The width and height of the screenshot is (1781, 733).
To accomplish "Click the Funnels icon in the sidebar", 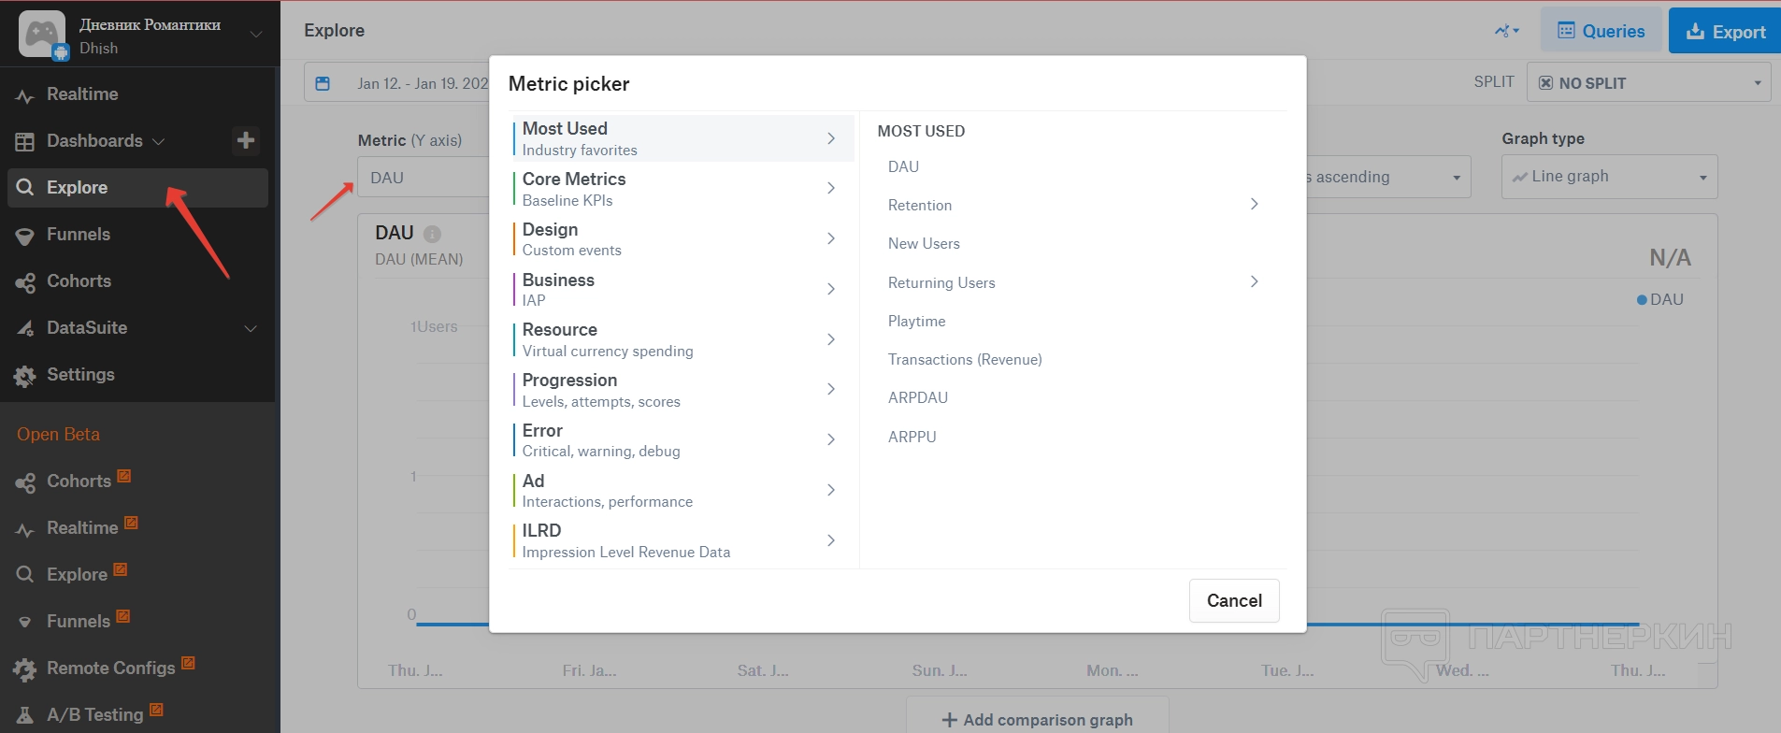I will pyautogui.click(x=25, y=236).
